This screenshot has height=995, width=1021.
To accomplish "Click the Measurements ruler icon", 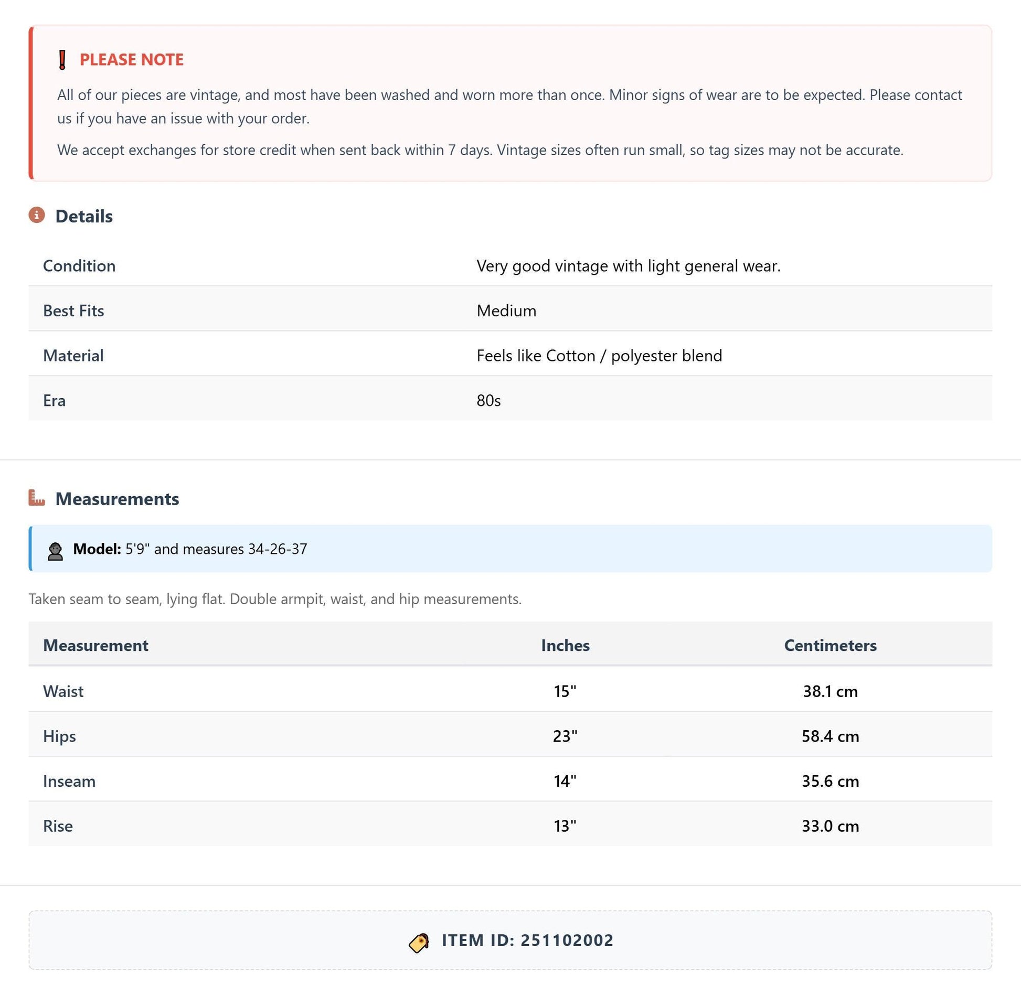I will click(x=37, y=498).
